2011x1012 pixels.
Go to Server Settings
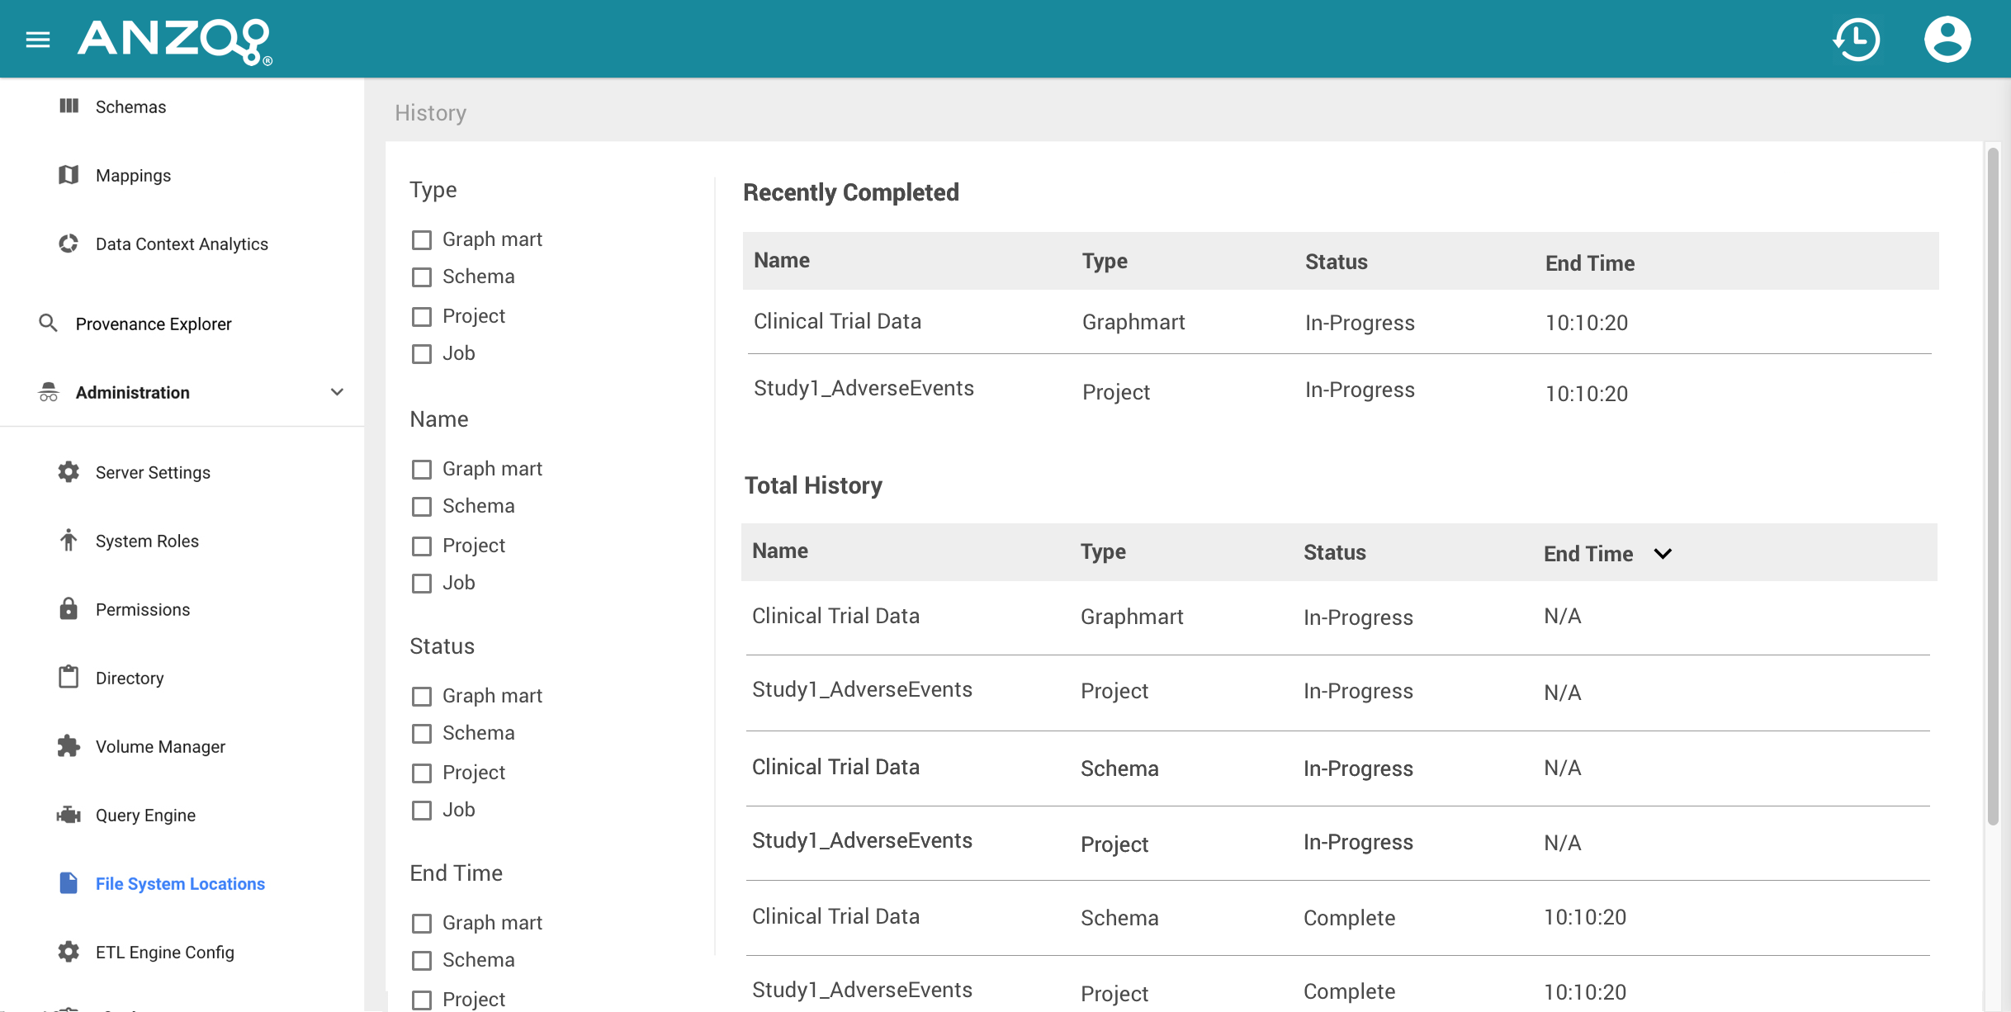click(153, 472)
